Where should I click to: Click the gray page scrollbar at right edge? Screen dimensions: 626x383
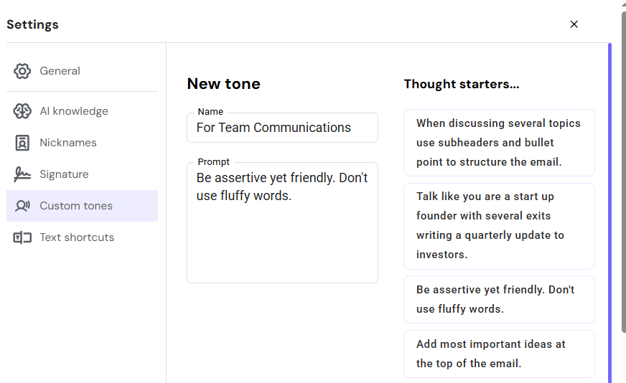point(622,172)
